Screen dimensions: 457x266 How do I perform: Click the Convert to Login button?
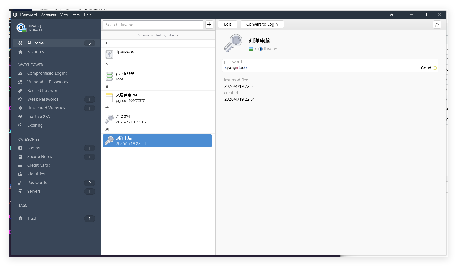click(x=262, y=24)
